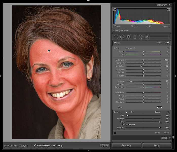Switch to brush A
Image resolution: width=177 pixels, height=152 pixels.
[x=126, y=112]
